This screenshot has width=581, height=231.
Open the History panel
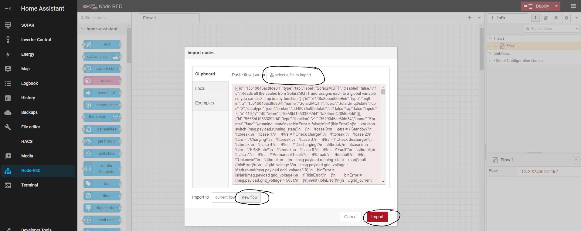[39, 98]
